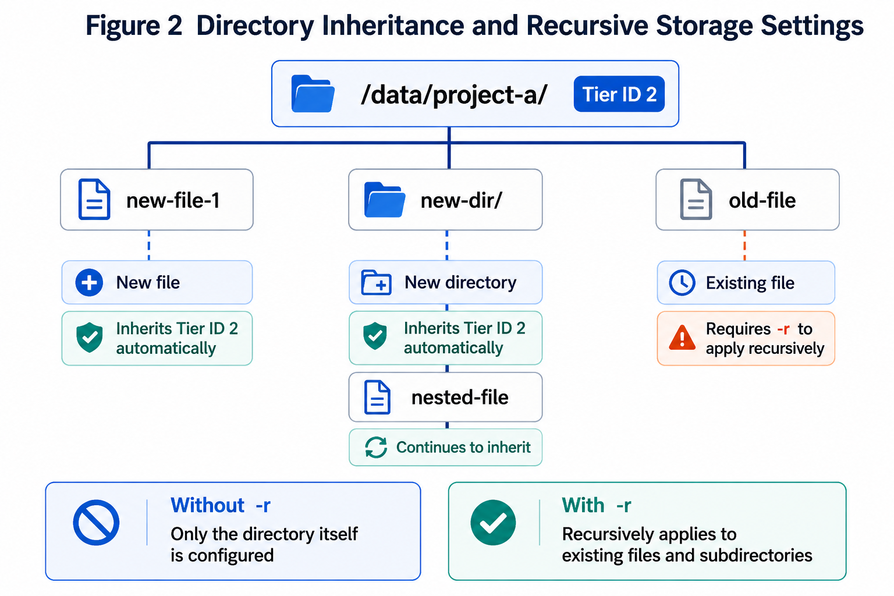Select the /data/project-a/ path text
Image resolution: width=894 pixels, height=596 pixels.
point(454,94)
